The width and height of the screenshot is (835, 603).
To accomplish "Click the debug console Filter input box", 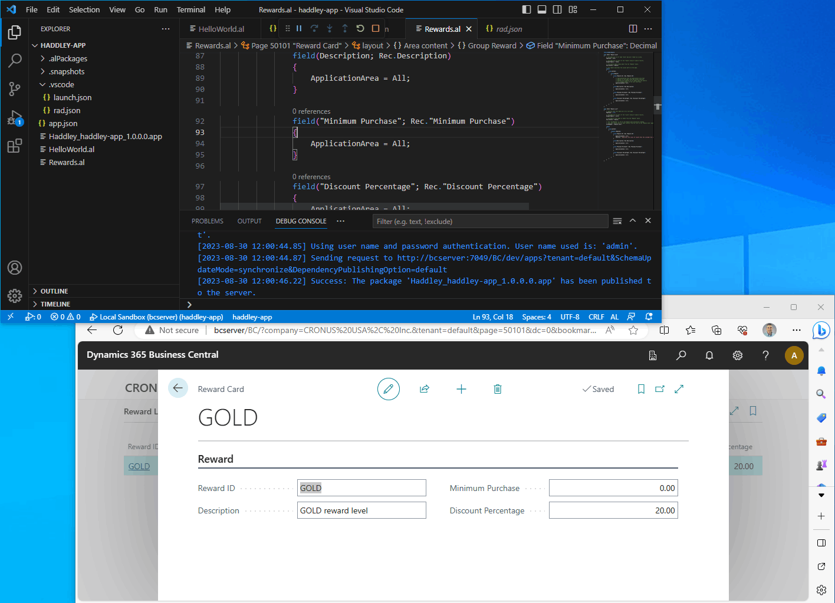I will 489,222.
